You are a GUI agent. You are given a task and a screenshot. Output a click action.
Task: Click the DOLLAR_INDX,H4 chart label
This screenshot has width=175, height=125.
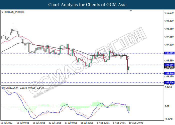pos(14,12)
